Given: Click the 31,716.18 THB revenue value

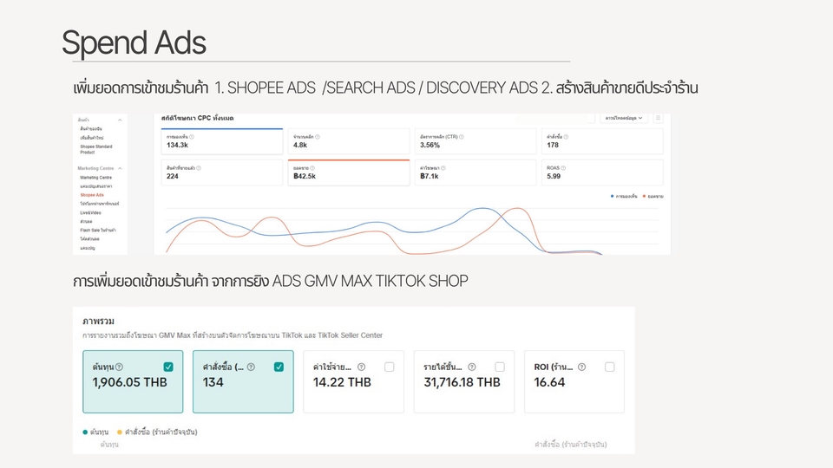Looking at the screenshot, I should pyautogui.click(x=462, y=382).
